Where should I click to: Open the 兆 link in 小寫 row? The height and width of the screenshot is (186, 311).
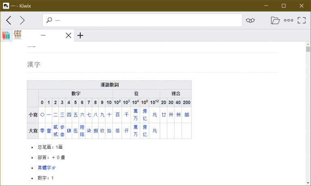155,115
